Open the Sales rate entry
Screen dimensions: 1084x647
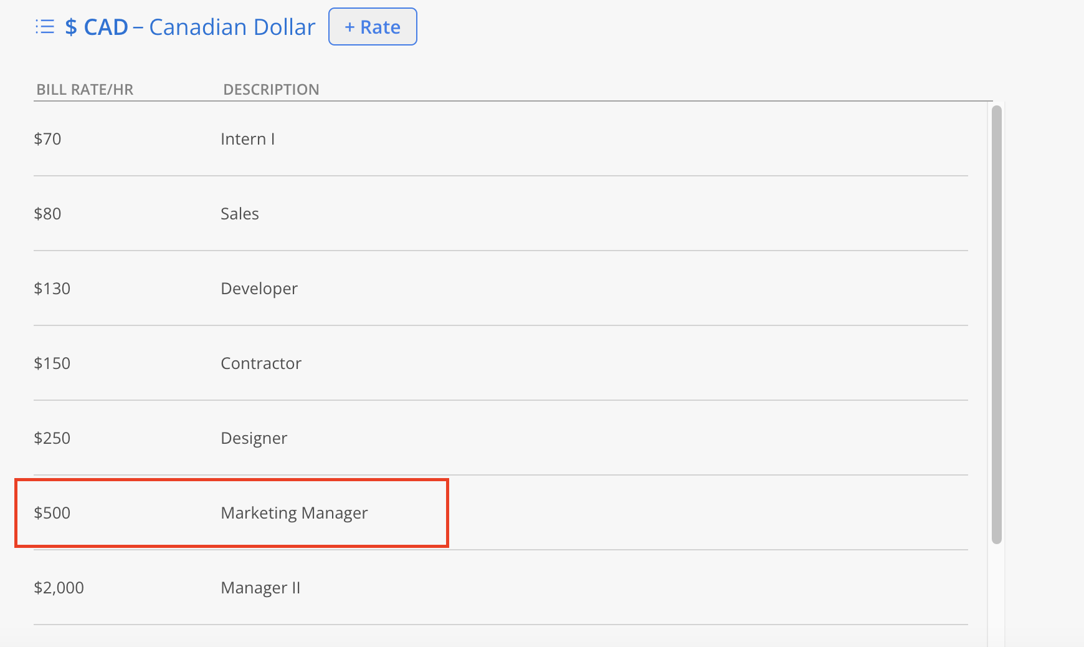(x=240, y=214)
